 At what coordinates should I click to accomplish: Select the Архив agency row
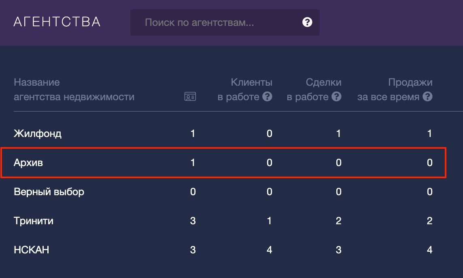(x=28, y=163)
